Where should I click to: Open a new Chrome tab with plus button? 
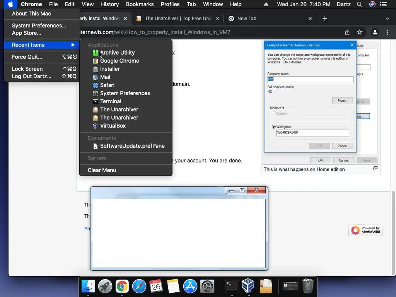325,19
